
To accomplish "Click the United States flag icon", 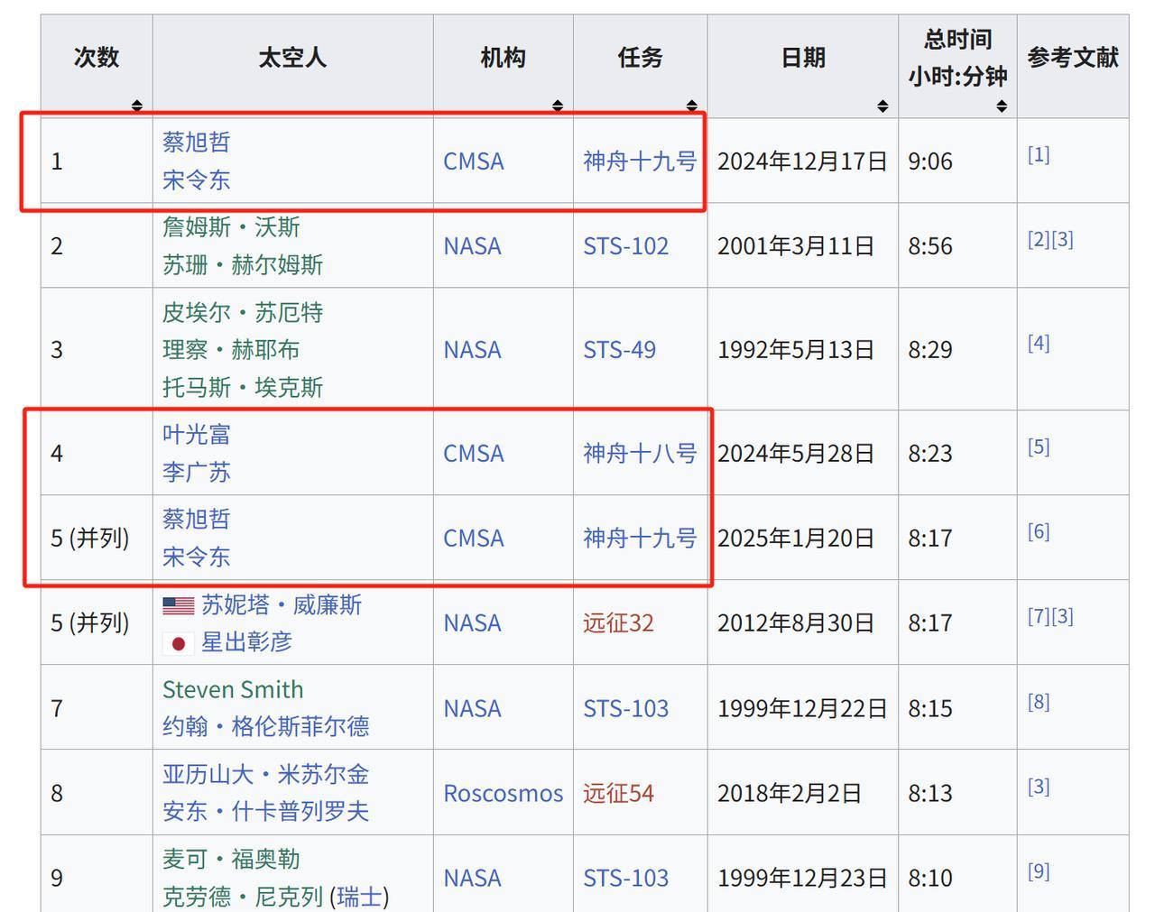I will pyautogui.click(x=179, y=605).
